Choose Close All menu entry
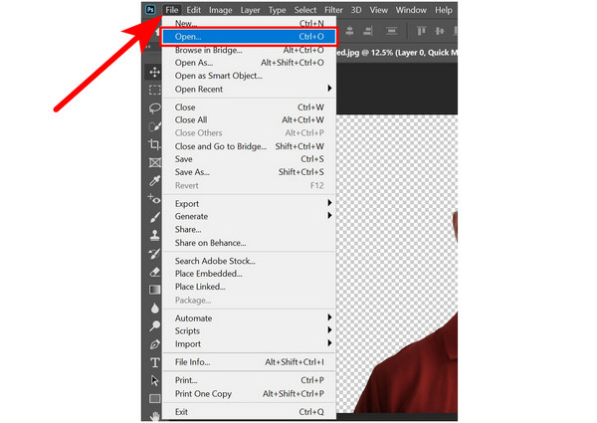Viewport: 597px width, 423px height. [x=250, y=119]
